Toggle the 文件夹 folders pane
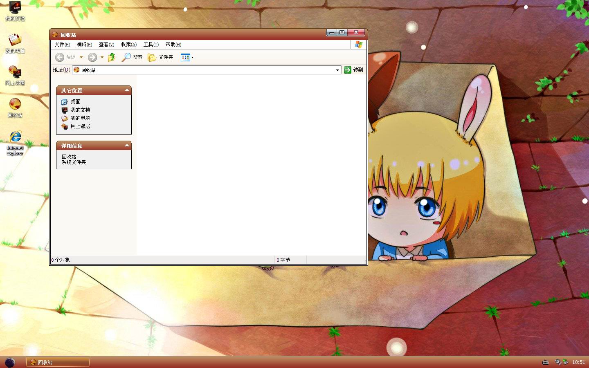589x368 pixels. 160,57
